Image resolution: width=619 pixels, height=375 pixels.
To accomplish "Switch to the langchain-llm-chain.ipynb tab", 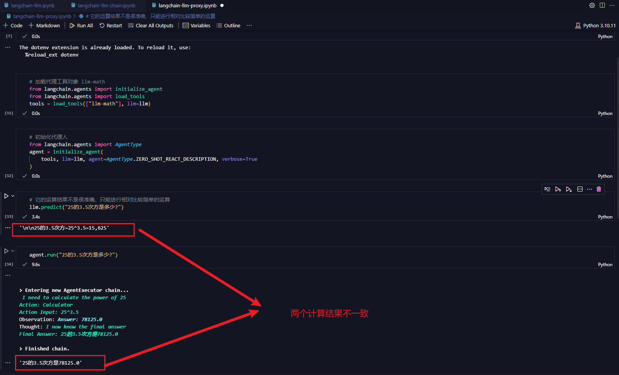I will [103, 5].
